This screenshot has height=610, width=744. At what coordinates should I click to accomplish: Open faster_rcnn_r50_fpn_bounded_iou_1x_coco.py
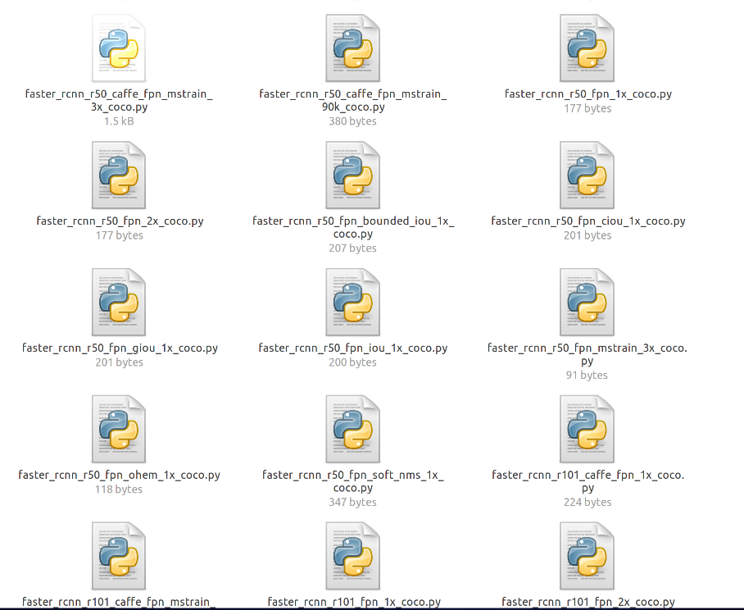[x=352, y=175]
